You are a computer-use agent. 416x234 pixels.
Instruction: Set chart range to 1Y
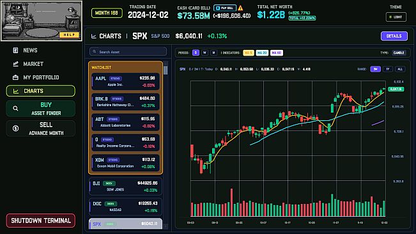pos(388,69)
